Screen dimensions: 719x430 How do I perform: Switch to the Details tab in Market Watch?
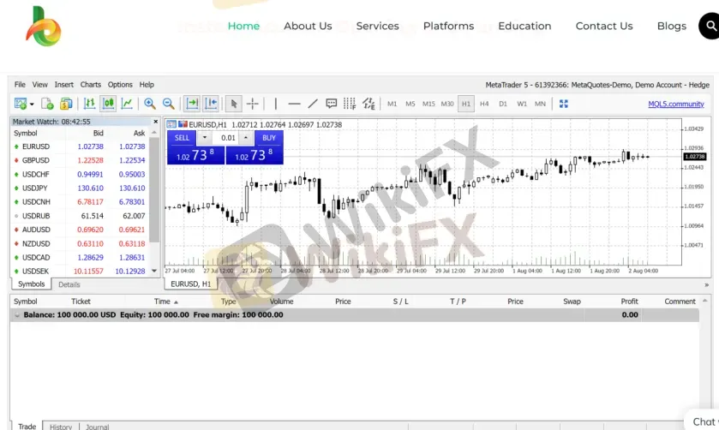tap(69, 284)
